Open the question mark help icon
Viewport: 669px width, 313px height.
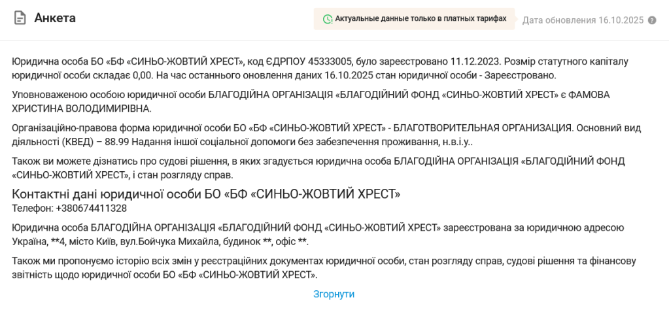[651, 20]
